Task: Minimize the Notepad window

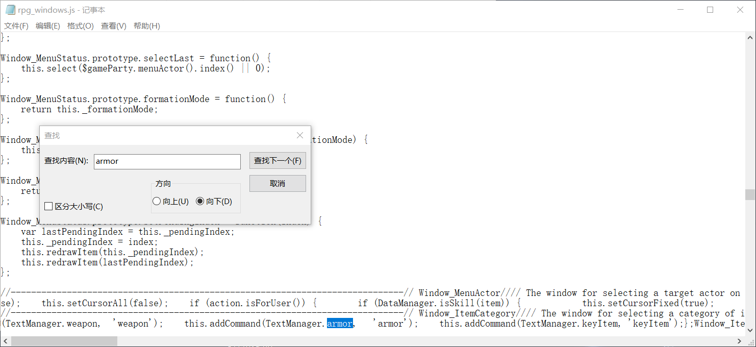Action: (681, 10)
